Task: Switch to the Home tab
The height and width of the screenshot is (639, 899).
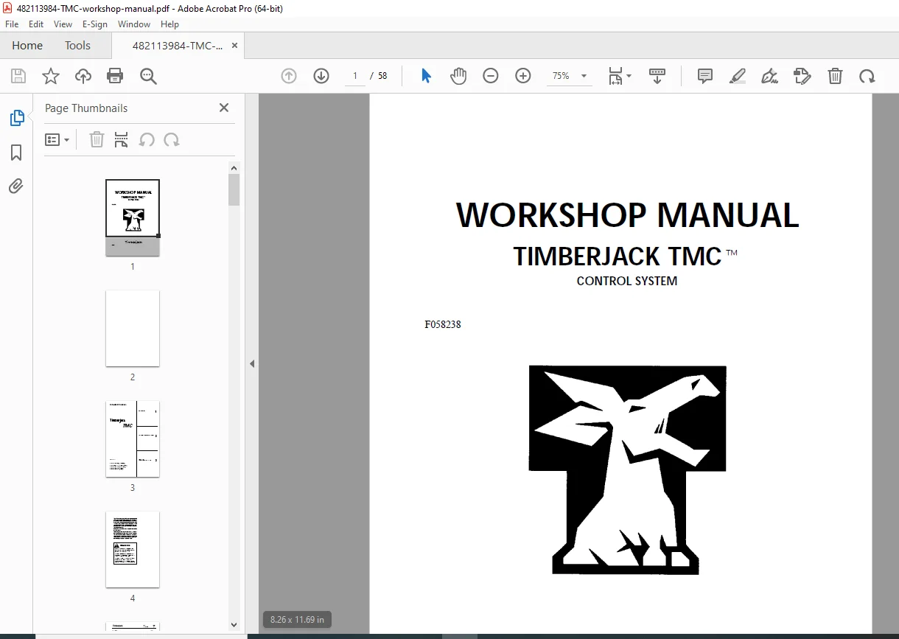Action: [x=27, y=46]
